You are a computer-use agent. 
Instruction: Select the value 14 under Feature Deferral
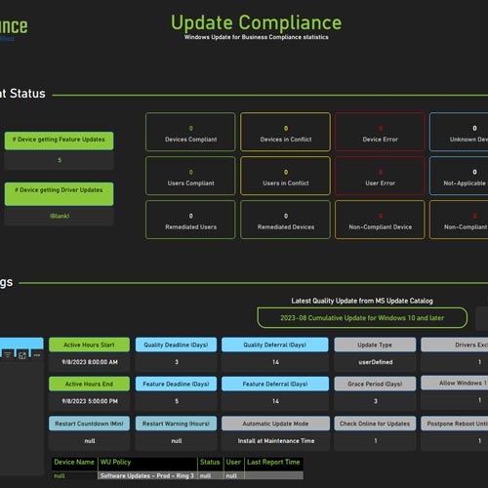275,401
